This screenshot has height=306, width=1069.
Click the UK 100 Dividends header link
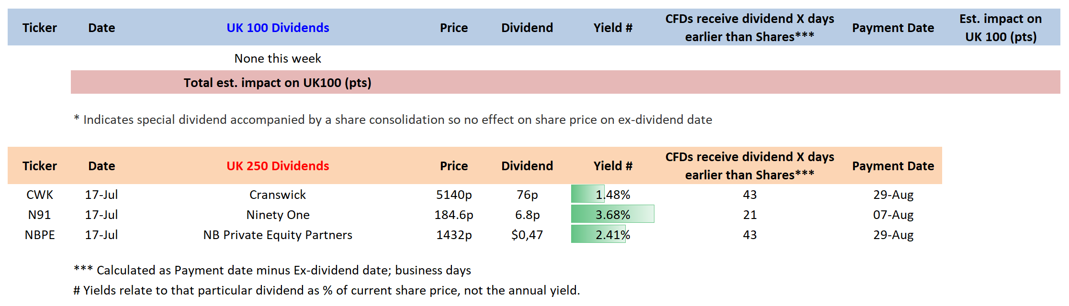pyautogui.click(x=278, y=28)
